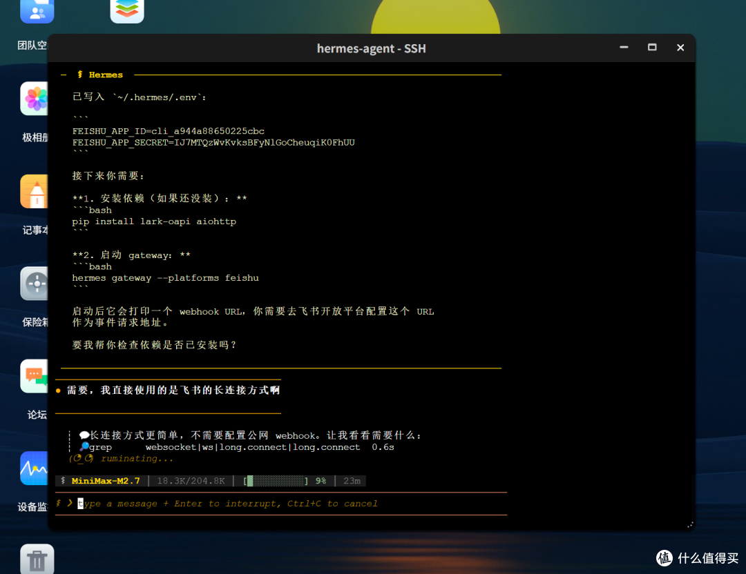Click the hermes-agent - SSH title bar

click(371, 48)
